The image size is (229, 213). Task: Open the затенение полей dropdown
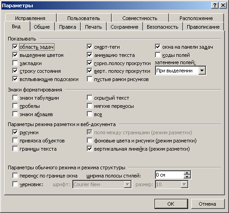[202, 71]
